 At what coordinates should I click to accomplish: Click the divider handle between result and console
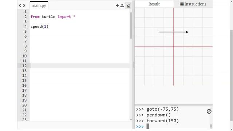174,105
